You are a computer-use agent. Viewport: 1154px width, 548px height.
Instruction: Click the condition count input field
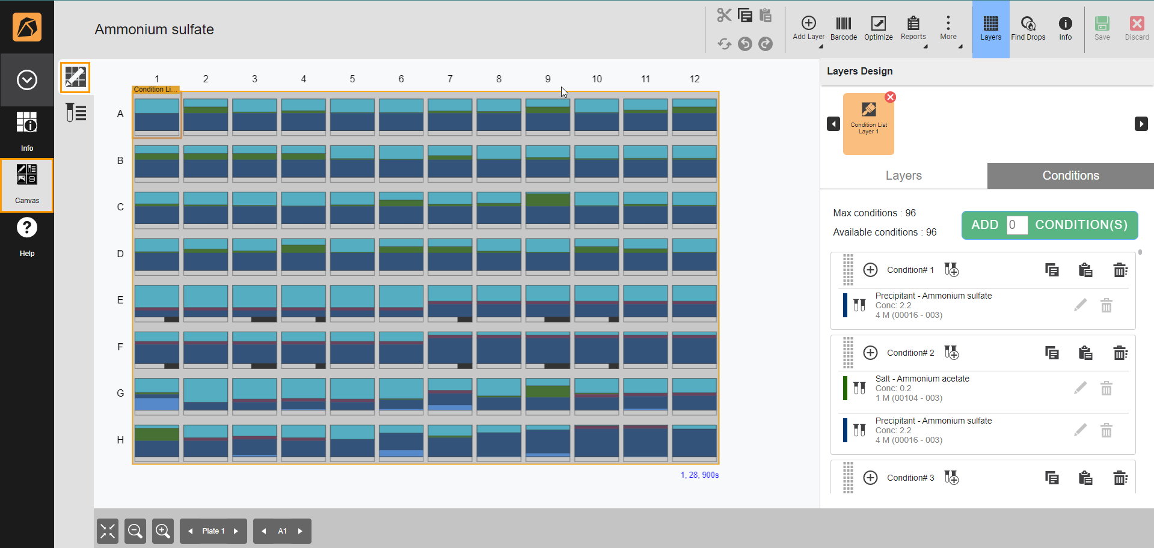(x=1016, y=225)
